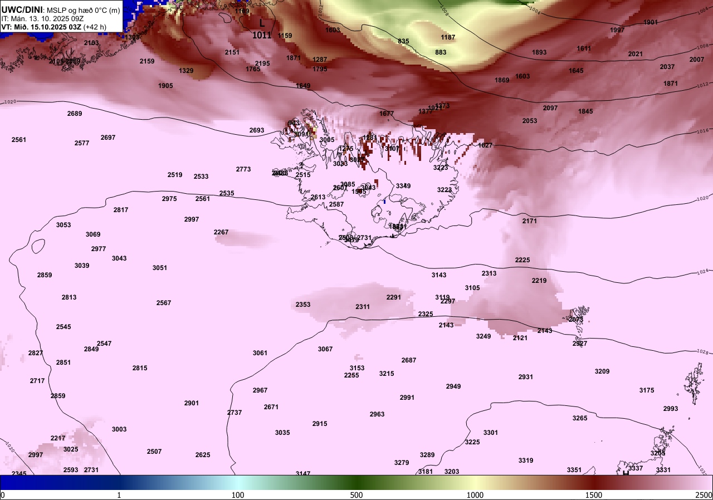Click the map value 2689
The height and width of the screenshot is (500, 713).
(x=75, y=114)
